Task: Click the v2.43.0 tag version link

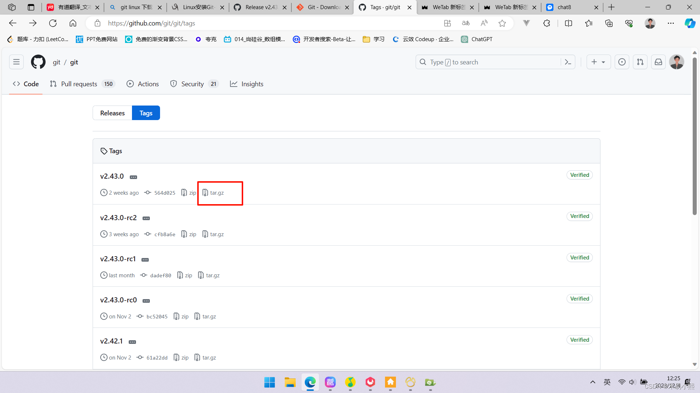Action: [x=112, y=176]
